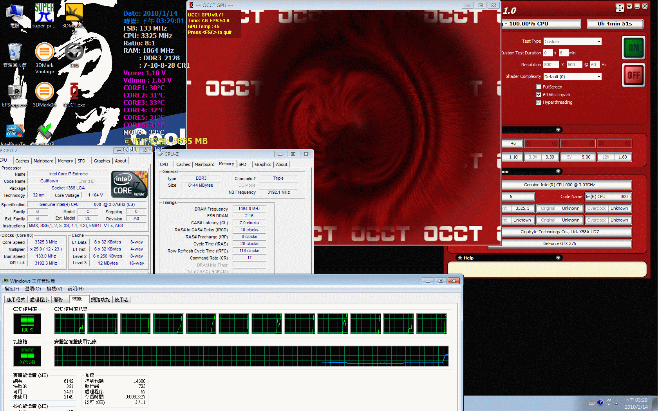Switch to CPU tab in front CPU-Z window

pyautogui.click(x=164, y=164)
